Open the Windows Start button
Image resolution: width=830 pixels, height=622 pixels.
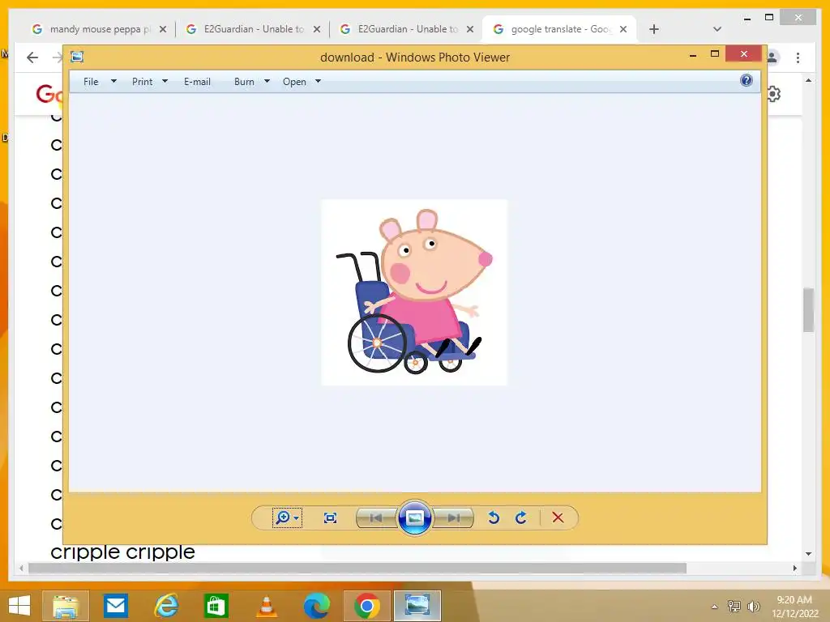tap(19, 606)
